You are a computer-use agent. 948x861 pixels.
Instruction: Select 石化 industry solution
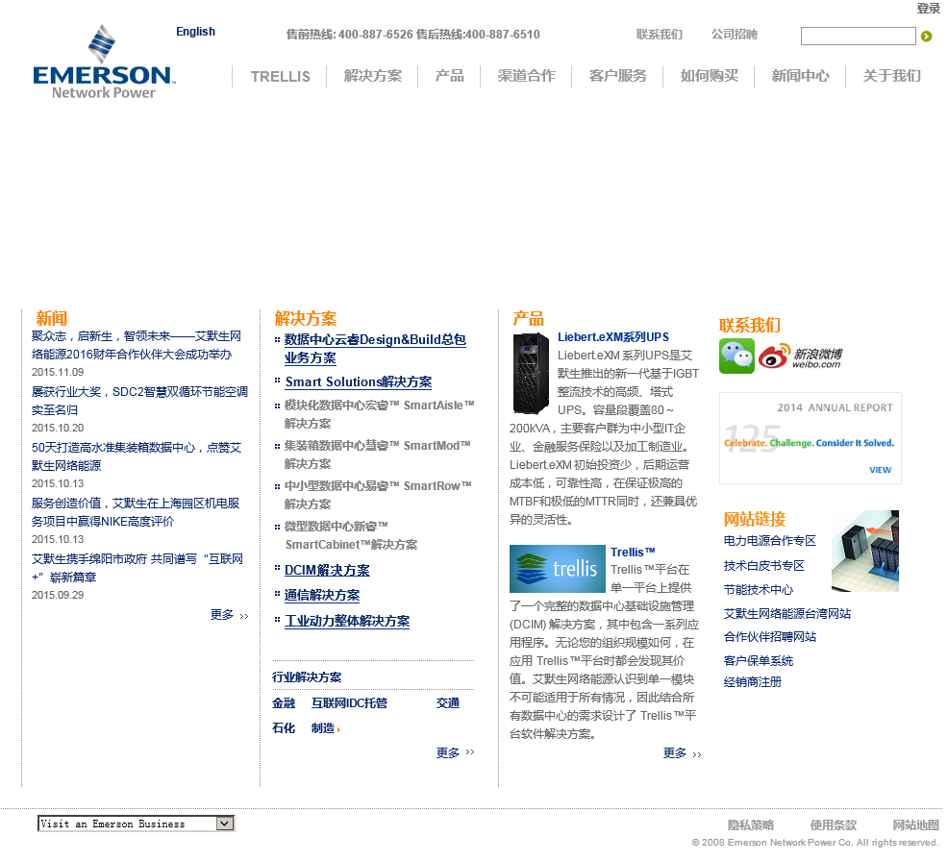[284, 728]
